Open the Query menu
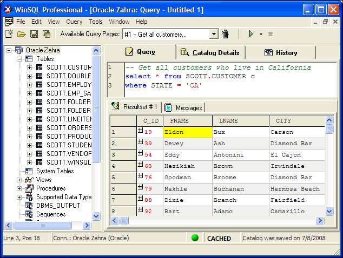Viewport: 343px width, 258px height. tap(74, 22)
